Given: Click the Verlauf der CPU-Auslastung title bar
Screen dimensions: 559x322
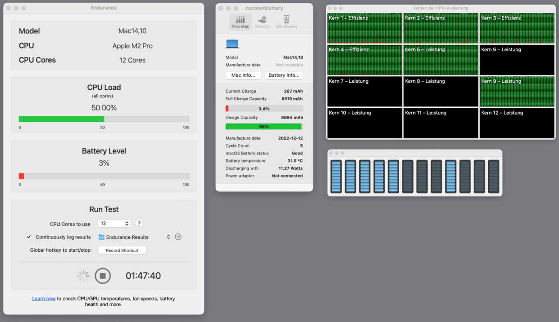Looking at the screenshot, I should pyautogui.click(x=441, y=8).
